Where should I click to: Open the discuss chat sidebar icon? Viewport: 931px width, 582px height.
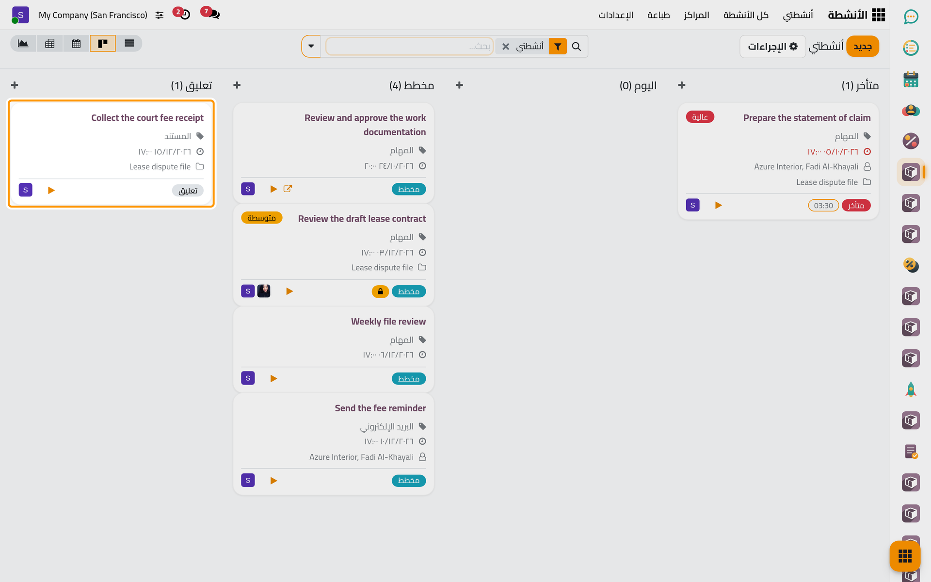click(911, 17)
